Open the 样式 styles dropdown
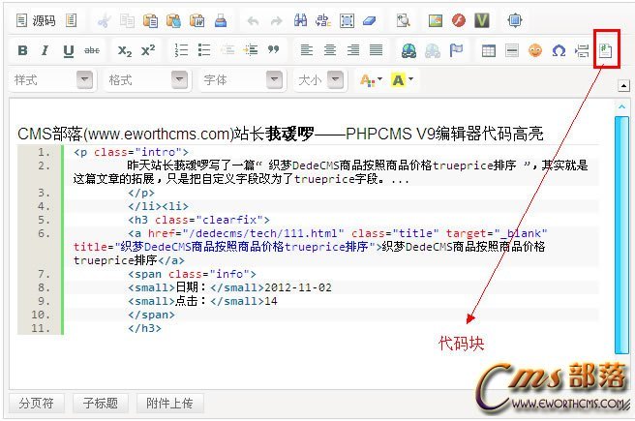Image resolution: width=635 pixels, height=421 pixels. pos(53,80)
